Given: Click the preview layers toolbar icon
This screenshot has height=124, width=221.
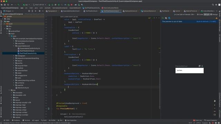Looking at the screenshot, I should pos(169,18).
